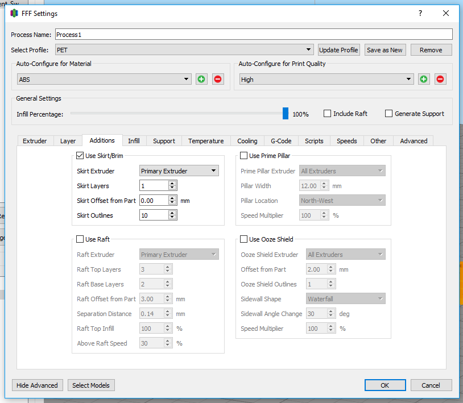
Task: Click the Update Profile button
Action: [x=338, y=50]
